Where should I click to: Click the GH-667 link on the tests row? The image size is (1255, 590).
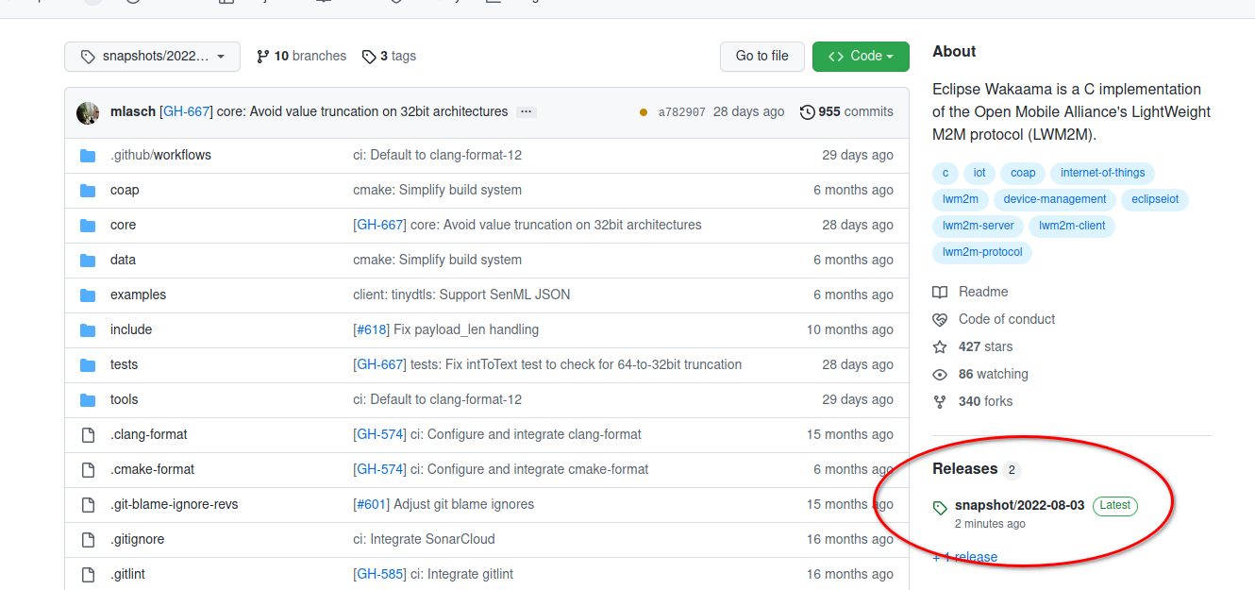click(x=378, y=364)
